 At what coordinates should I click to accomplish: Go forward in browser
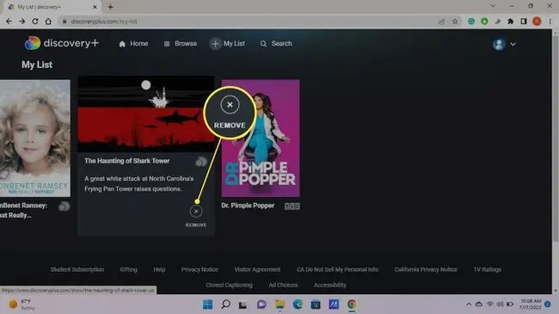(22, 22)
